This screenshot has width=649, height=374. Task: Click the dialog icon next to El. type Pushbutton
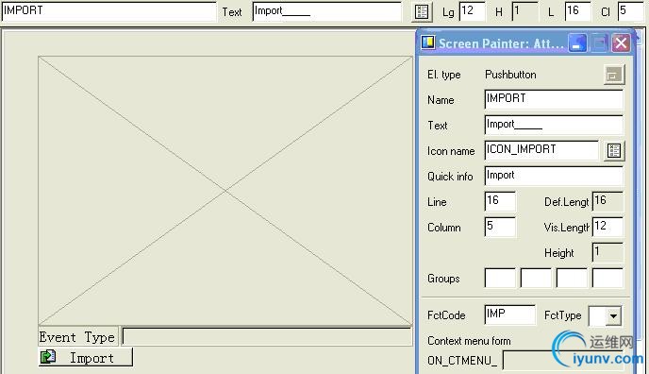pos(613,75)
